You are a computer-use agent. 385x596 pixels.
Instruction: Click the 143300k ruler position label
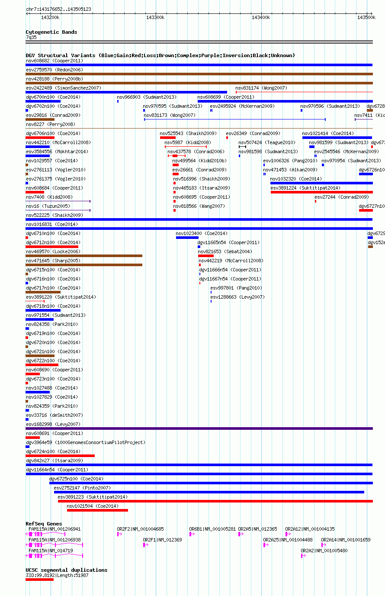coord(156,17)
